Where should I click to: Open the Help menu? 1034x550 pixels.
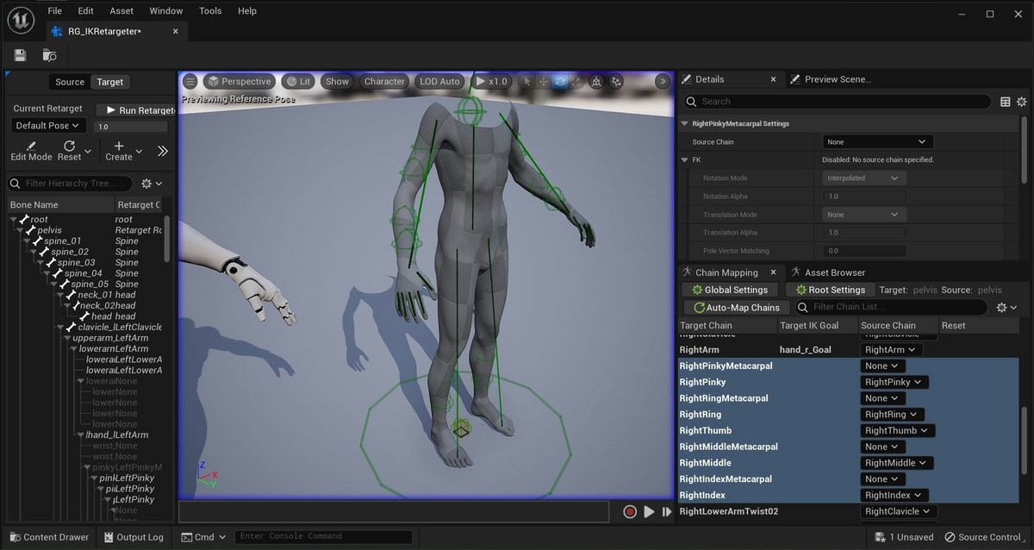tap(247, 11)
